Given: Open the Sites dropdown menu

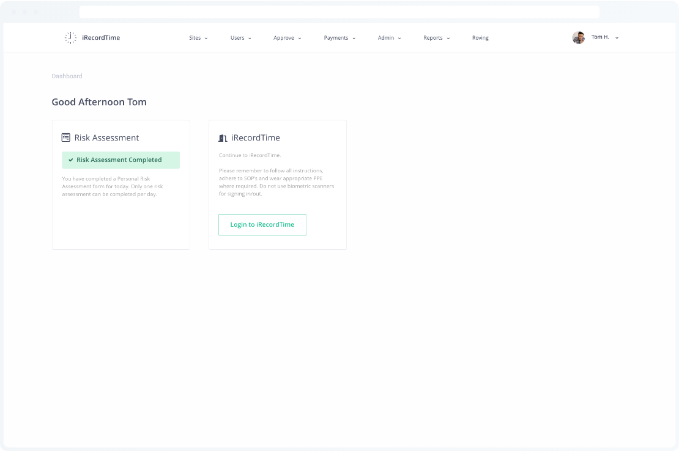Looking at the screenshot, I should 198,38.
